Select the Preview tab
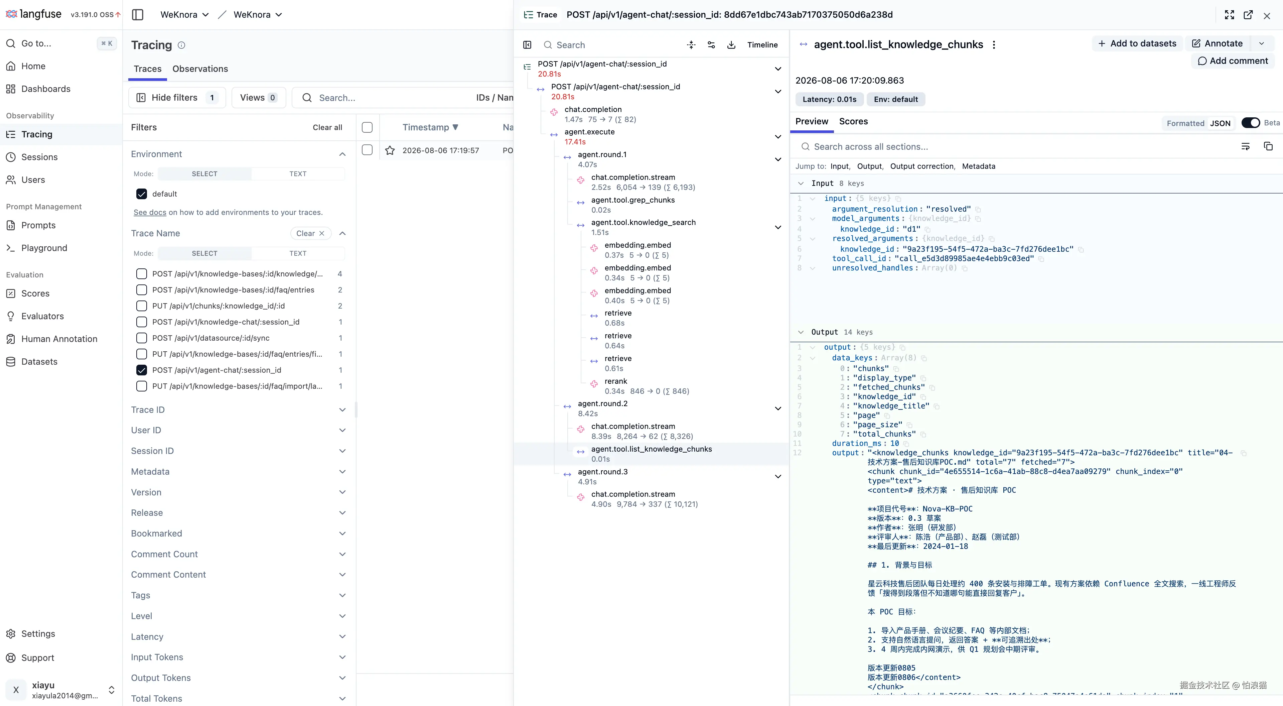The image size is (1283, 706). tap(811, 121)
